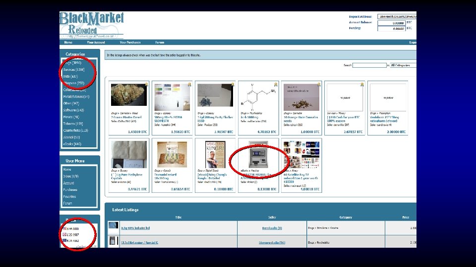Open Forum in the User Menu
The height and width of the screenshot is (267, 476).
tap(68, 203)
